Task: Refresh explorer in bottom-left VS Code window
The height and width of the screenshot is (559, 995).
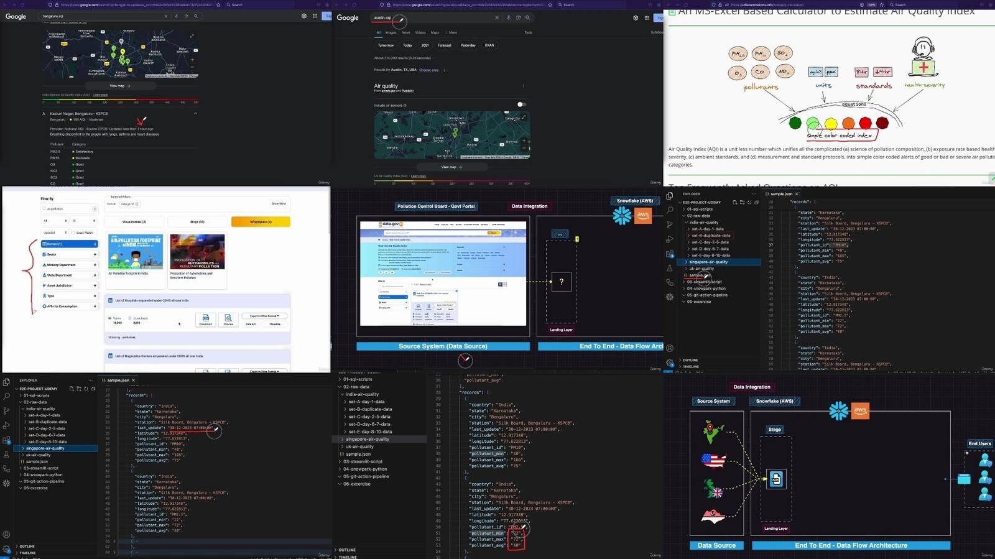Action: click(86, 389)
